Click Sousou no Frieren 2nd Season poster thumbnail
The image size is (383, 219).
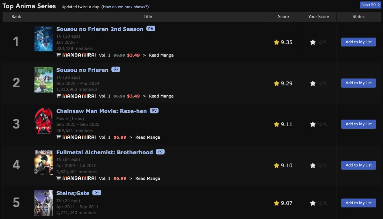pos(43,39)
